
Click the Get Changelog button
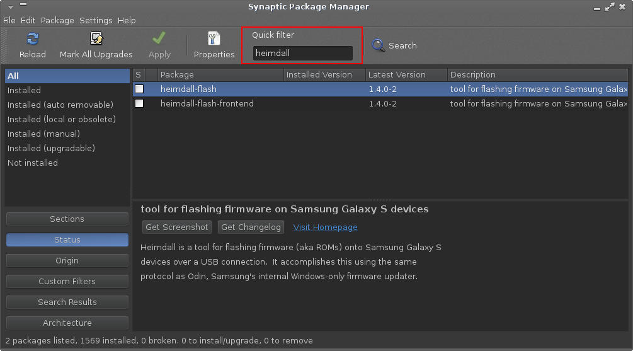tap(251, 227)
